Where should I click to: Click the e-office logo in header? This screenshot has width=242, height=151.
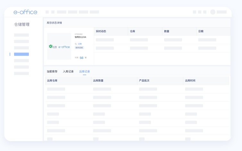click(25, 12)
